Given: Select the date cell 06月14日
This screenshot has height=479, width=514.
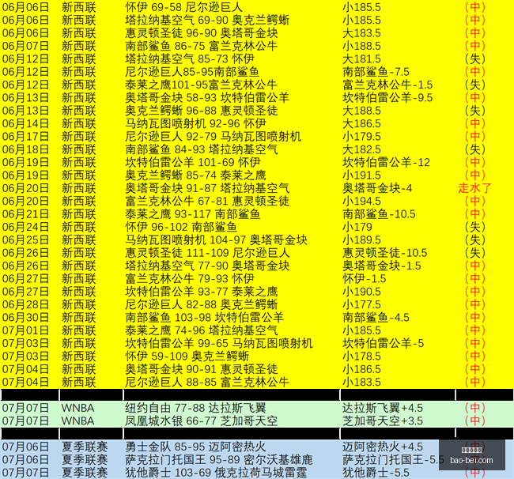Looking at the screenshot, I should coord(25,123).
